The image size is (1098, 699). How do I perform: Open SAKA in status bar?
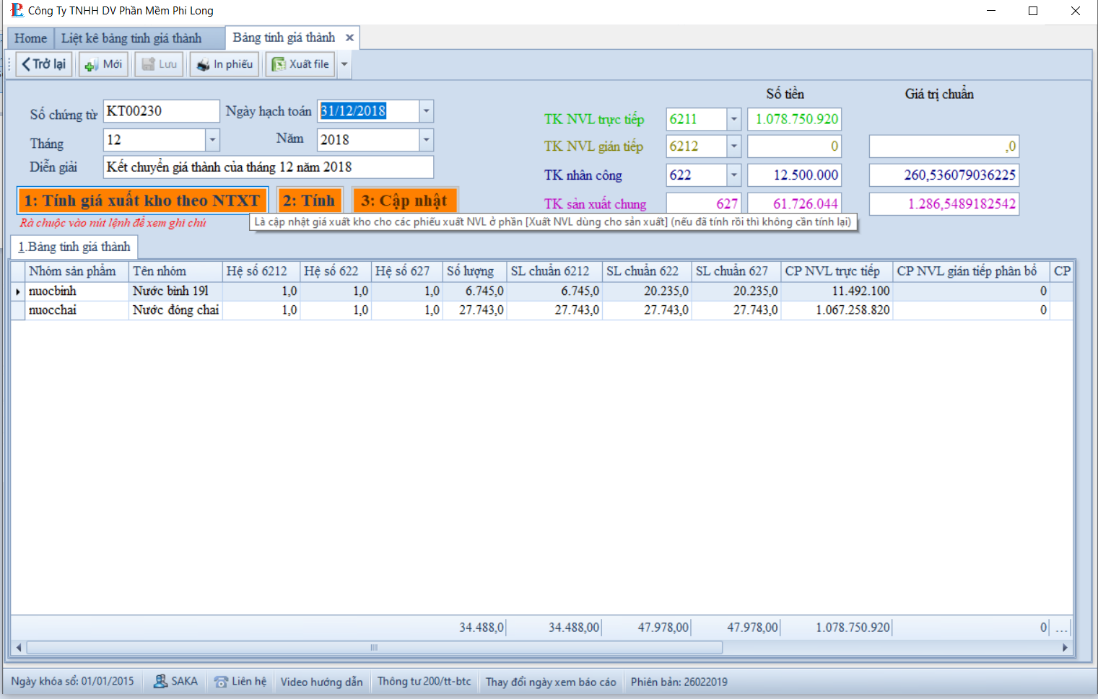pyautogui.click(x=175, y=681)
